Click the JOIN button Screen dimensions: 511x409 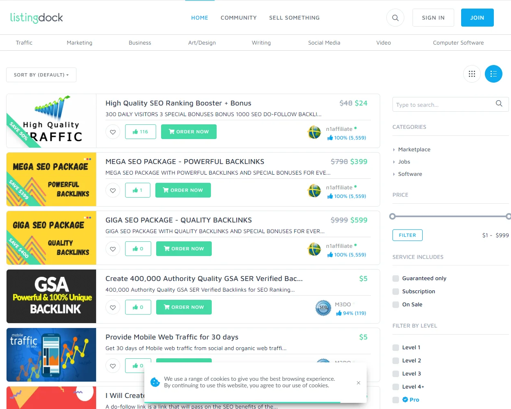pos(477,18)
